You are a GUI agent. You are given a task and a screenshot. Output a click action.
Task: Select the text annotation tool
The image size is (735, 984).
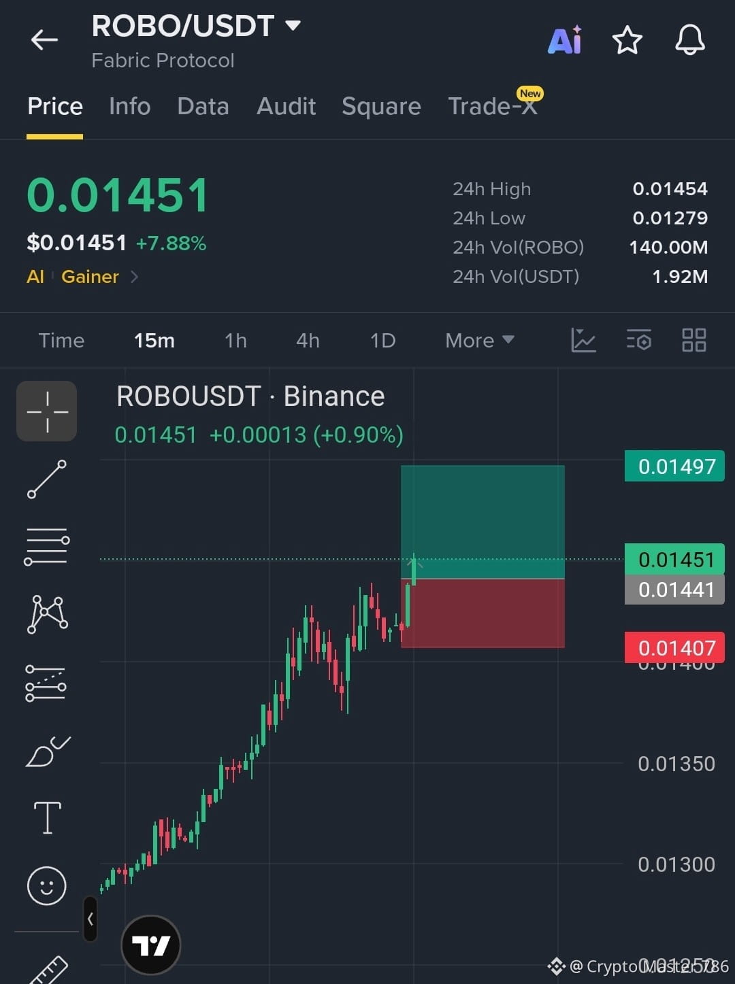pyautogui.click(x=48, y=817)
